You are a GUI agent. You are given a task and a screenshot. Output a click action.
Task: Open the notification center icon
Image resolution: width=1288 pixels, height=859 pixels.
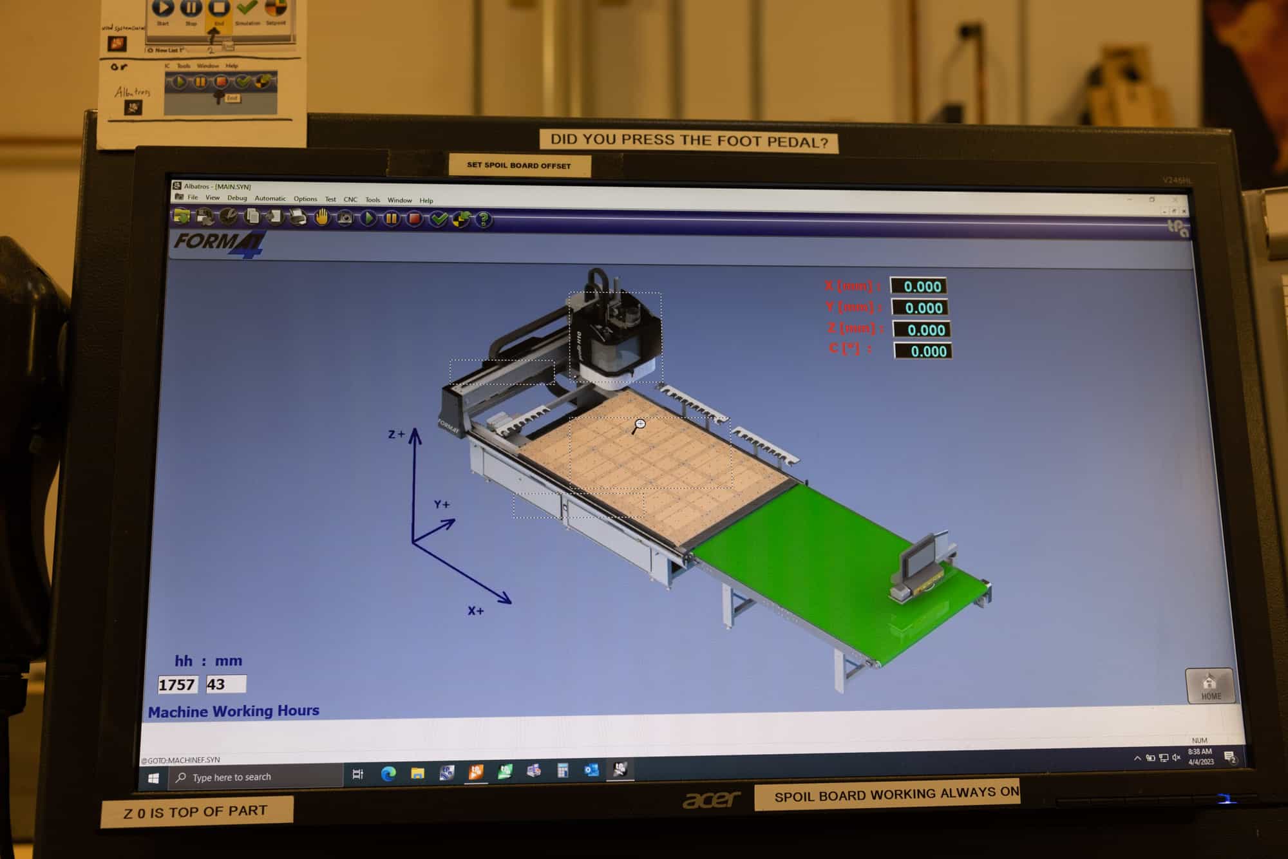point(1229,757)
